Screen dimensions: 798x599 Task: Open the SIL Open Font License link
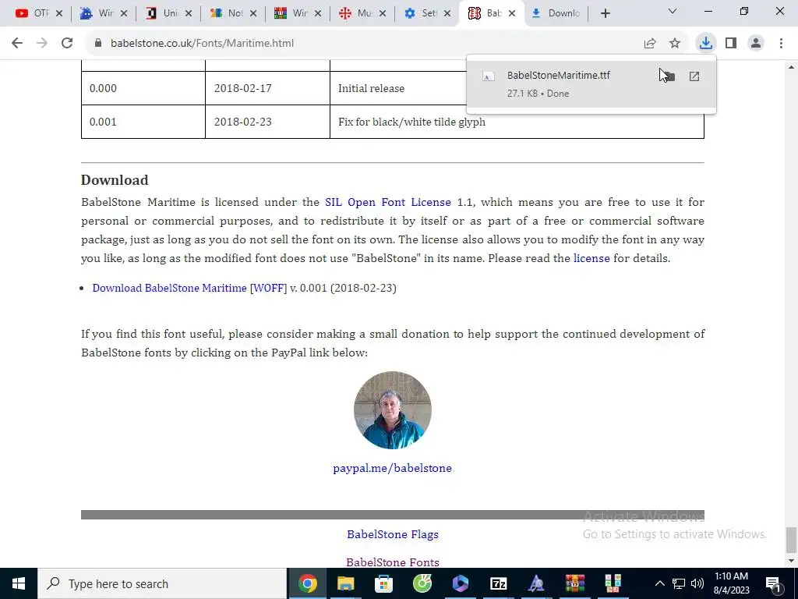388,202
